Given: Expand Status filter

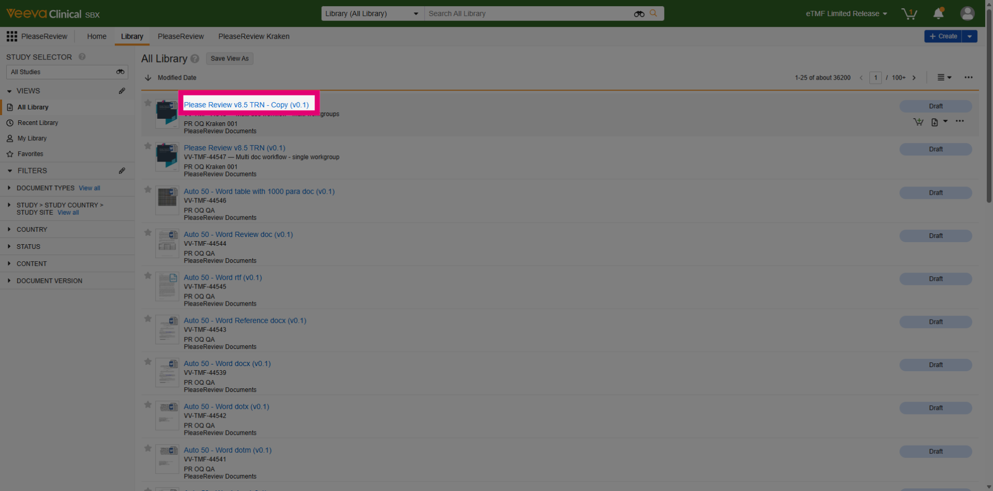Looking at the screenshot, I should (x=9, y=246).
